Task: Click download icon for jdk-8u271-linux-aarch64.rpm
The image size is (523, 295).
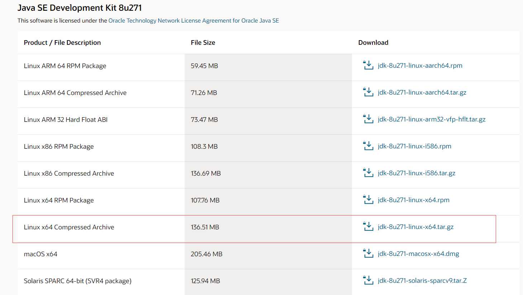Action: [368, 65]
